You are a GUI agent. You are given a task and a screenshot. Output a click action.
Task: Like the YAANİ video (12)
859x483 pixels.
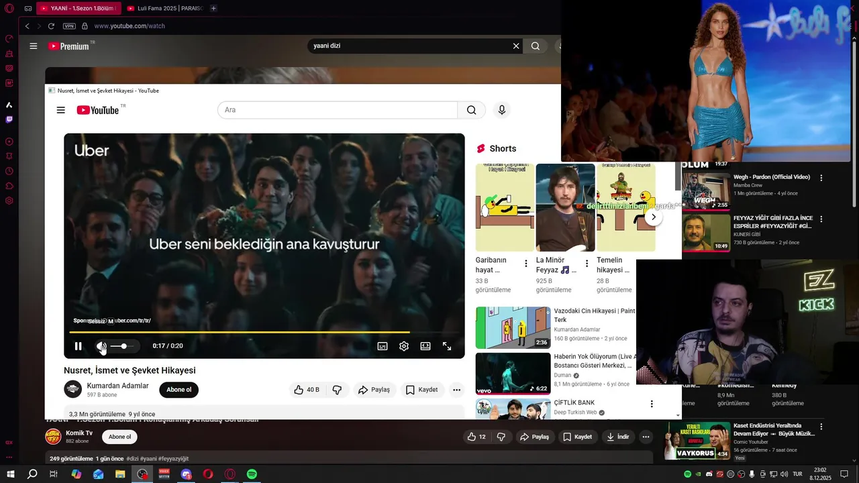coord(477,437)
